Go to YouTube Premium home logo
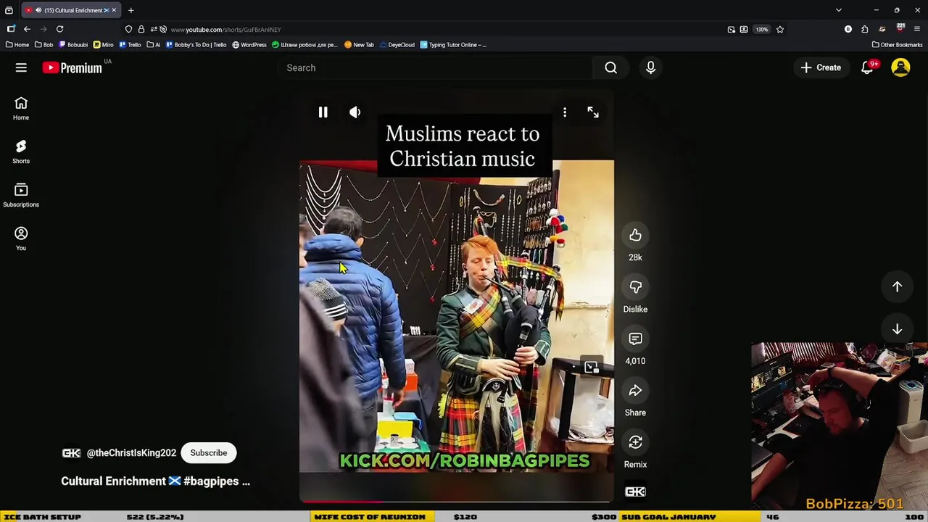 click(x=72, y=67)
